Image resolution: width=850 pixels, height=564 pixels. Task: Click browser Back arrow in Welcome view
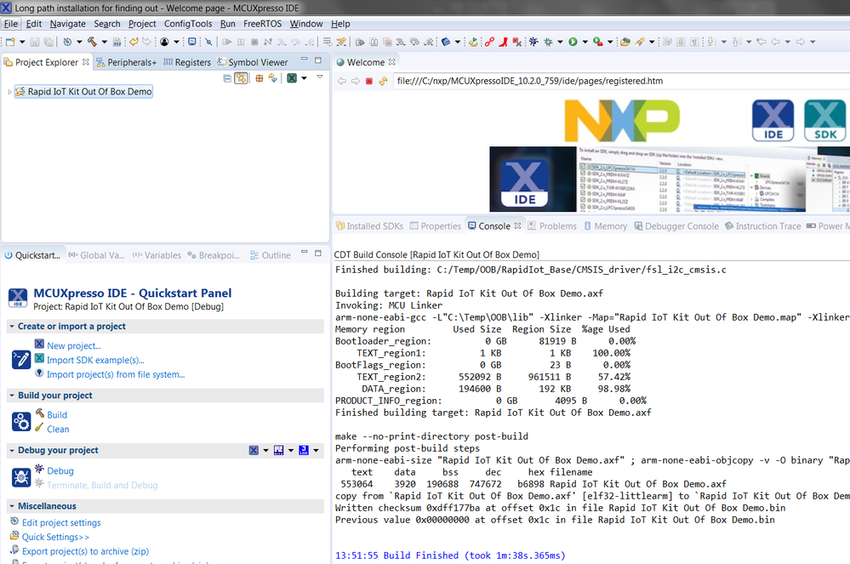pos(341,82)
